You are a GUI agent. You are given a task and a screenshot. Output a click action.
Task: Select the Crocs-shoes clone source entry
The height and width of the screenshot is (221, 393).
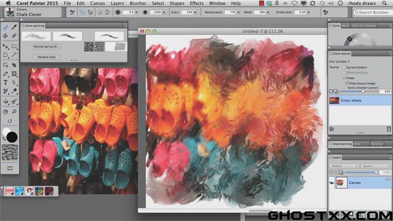coord(360,100)
